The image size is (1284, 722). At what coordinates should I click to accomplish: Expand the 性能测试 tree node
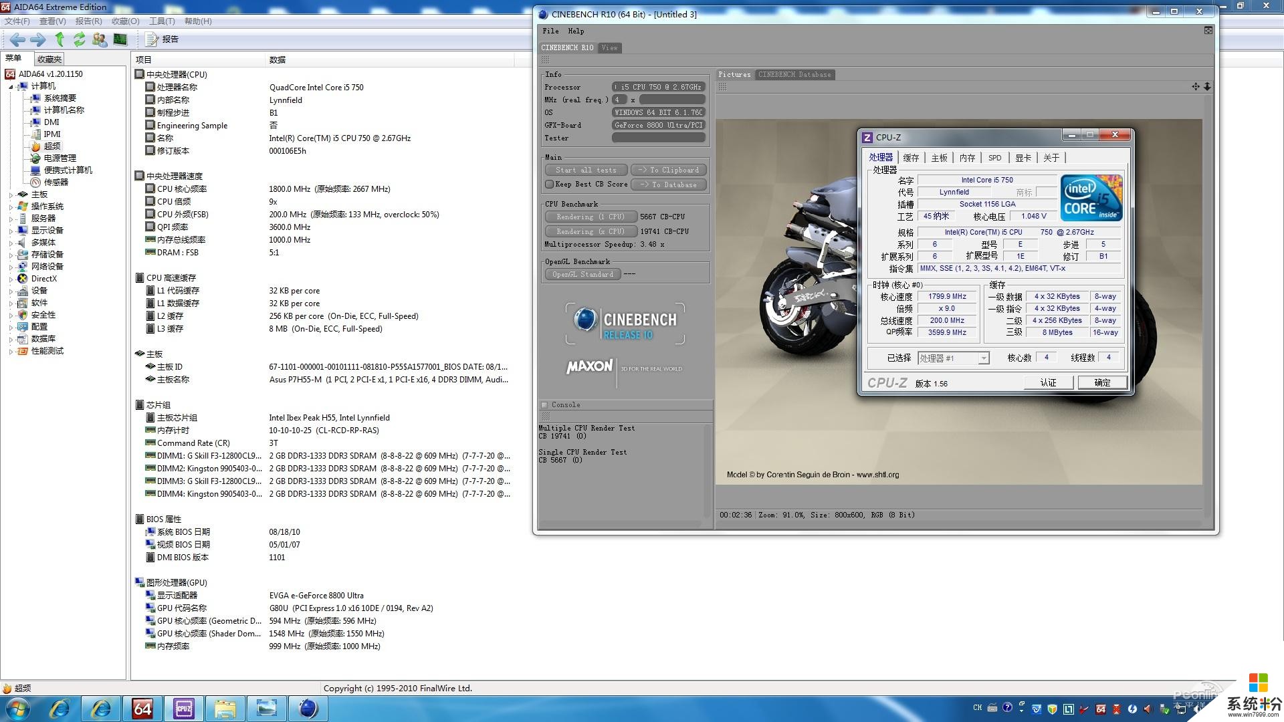pyautogui.click(x=11, y=351)
